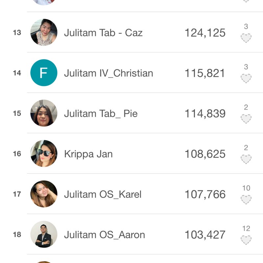View Julitam Tab_ Pie's profile picture
This screenshot has height=263, width=263.
point(44,113)
